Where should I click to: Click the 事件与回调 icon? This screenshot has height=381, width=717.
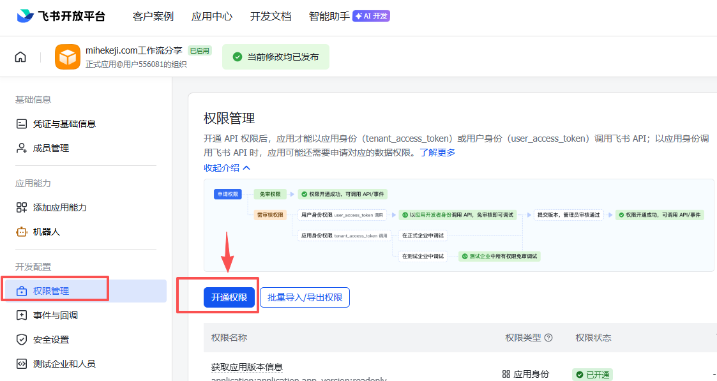click(x=22, y=315)
